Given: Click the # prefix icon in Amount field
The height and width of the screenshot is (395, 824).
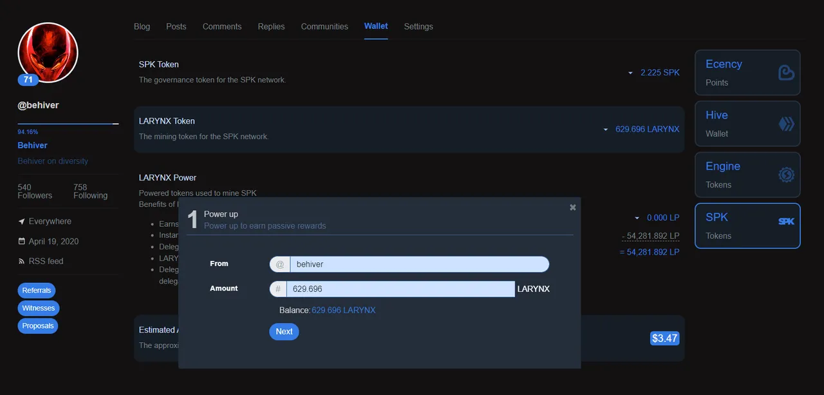Looking at the screenshot, I should 278,289.
